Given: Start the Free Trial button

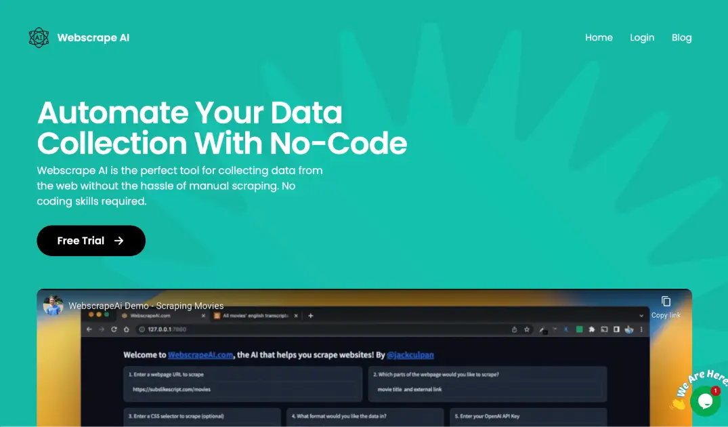Looking at the screenshot, I should [91, 241].
